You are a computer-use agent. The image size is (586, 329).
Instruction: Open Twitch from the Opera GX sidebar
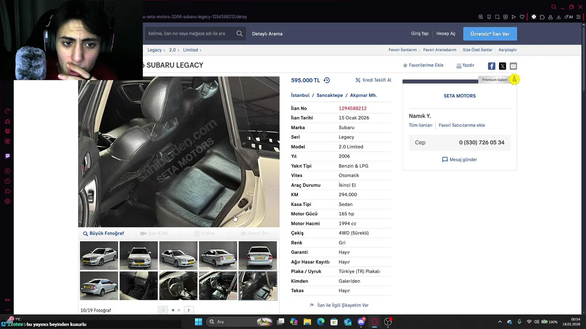pyautogui.click(x=7, y=156)
